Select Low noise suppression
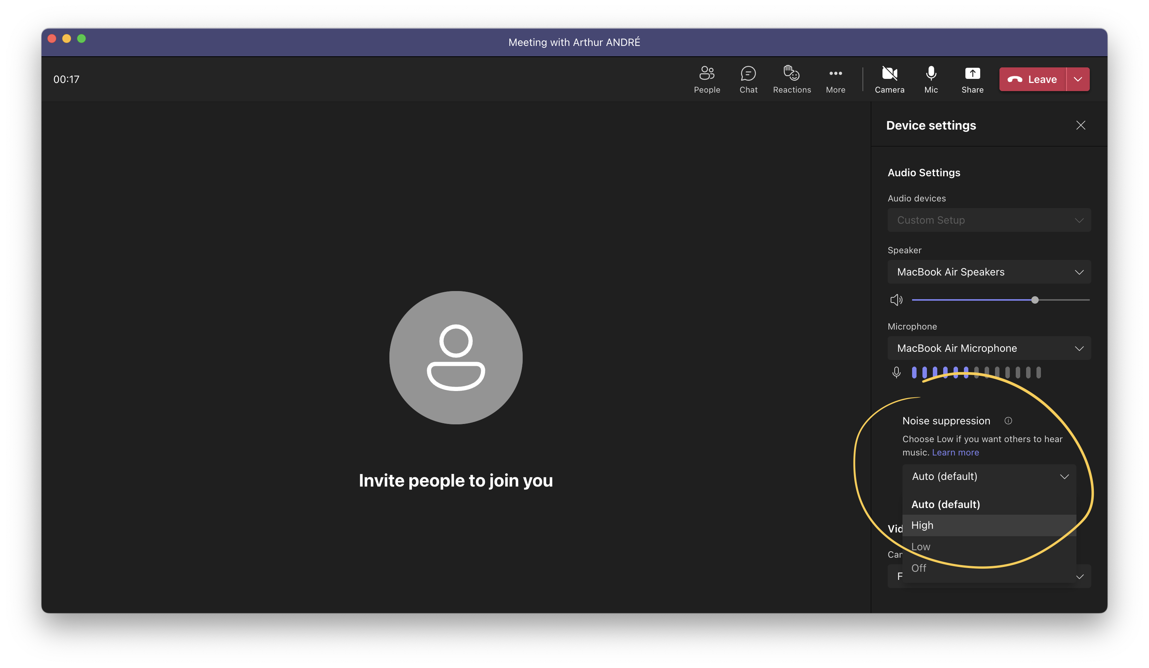 (921, 546)
